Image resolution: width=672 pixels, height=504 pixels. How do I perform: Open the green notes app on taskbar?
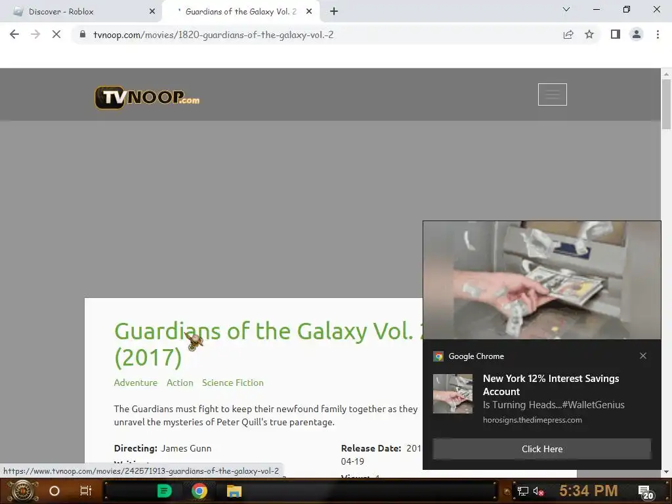click(x=164, y=491)
